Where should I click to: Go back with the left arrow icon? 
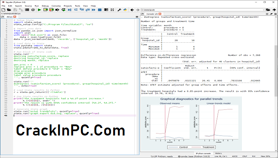point(132,10)
